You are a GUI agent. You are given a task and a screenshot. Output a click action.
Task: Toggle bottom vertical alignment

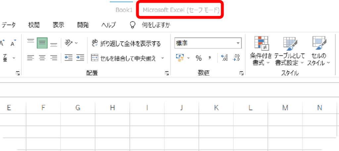54,43
